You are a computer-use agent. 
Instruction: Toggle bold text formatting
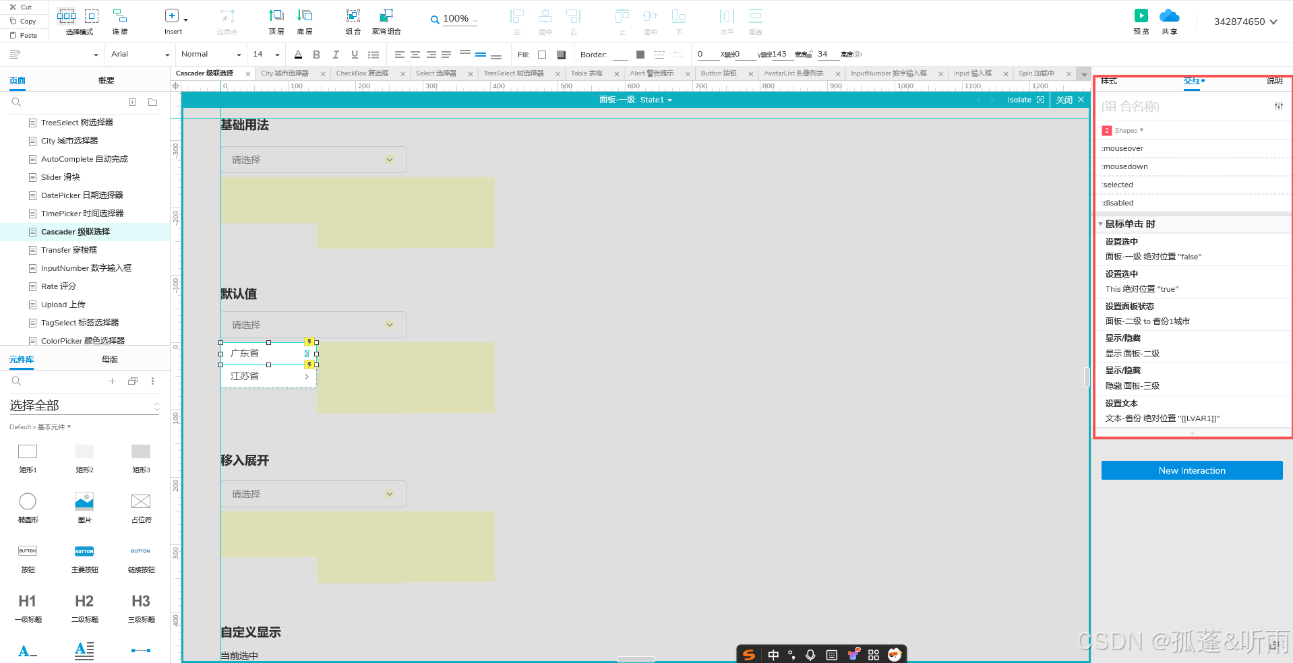tap(316, 55)
